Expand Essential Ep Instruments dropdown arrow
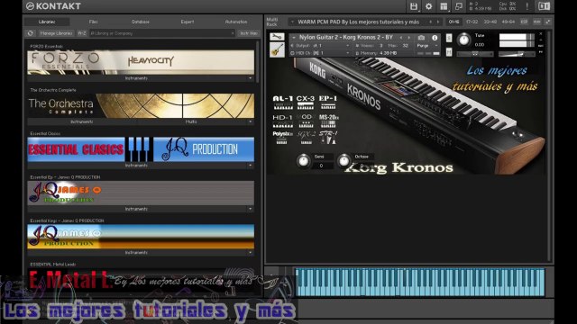The image size is (577, 324). (251, 209)
